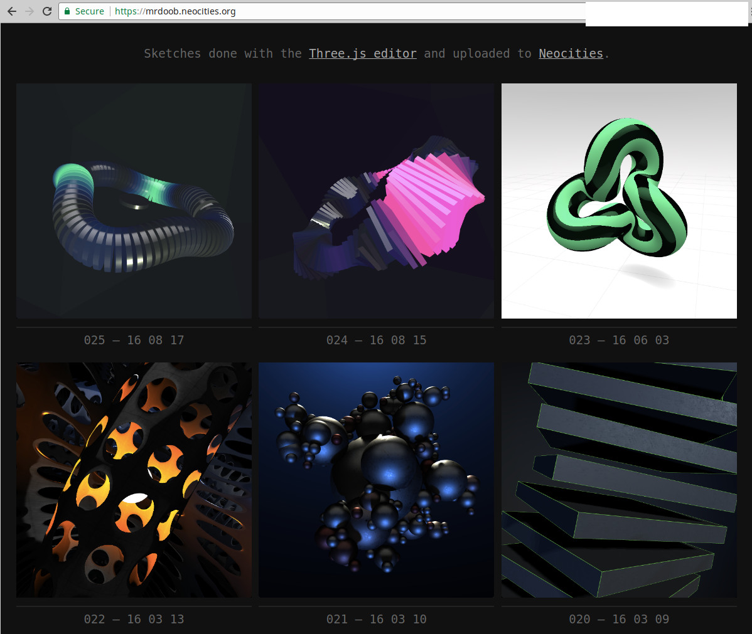752x634 pixels.
Task: Click the browser forward arrow
Action: 30,11
